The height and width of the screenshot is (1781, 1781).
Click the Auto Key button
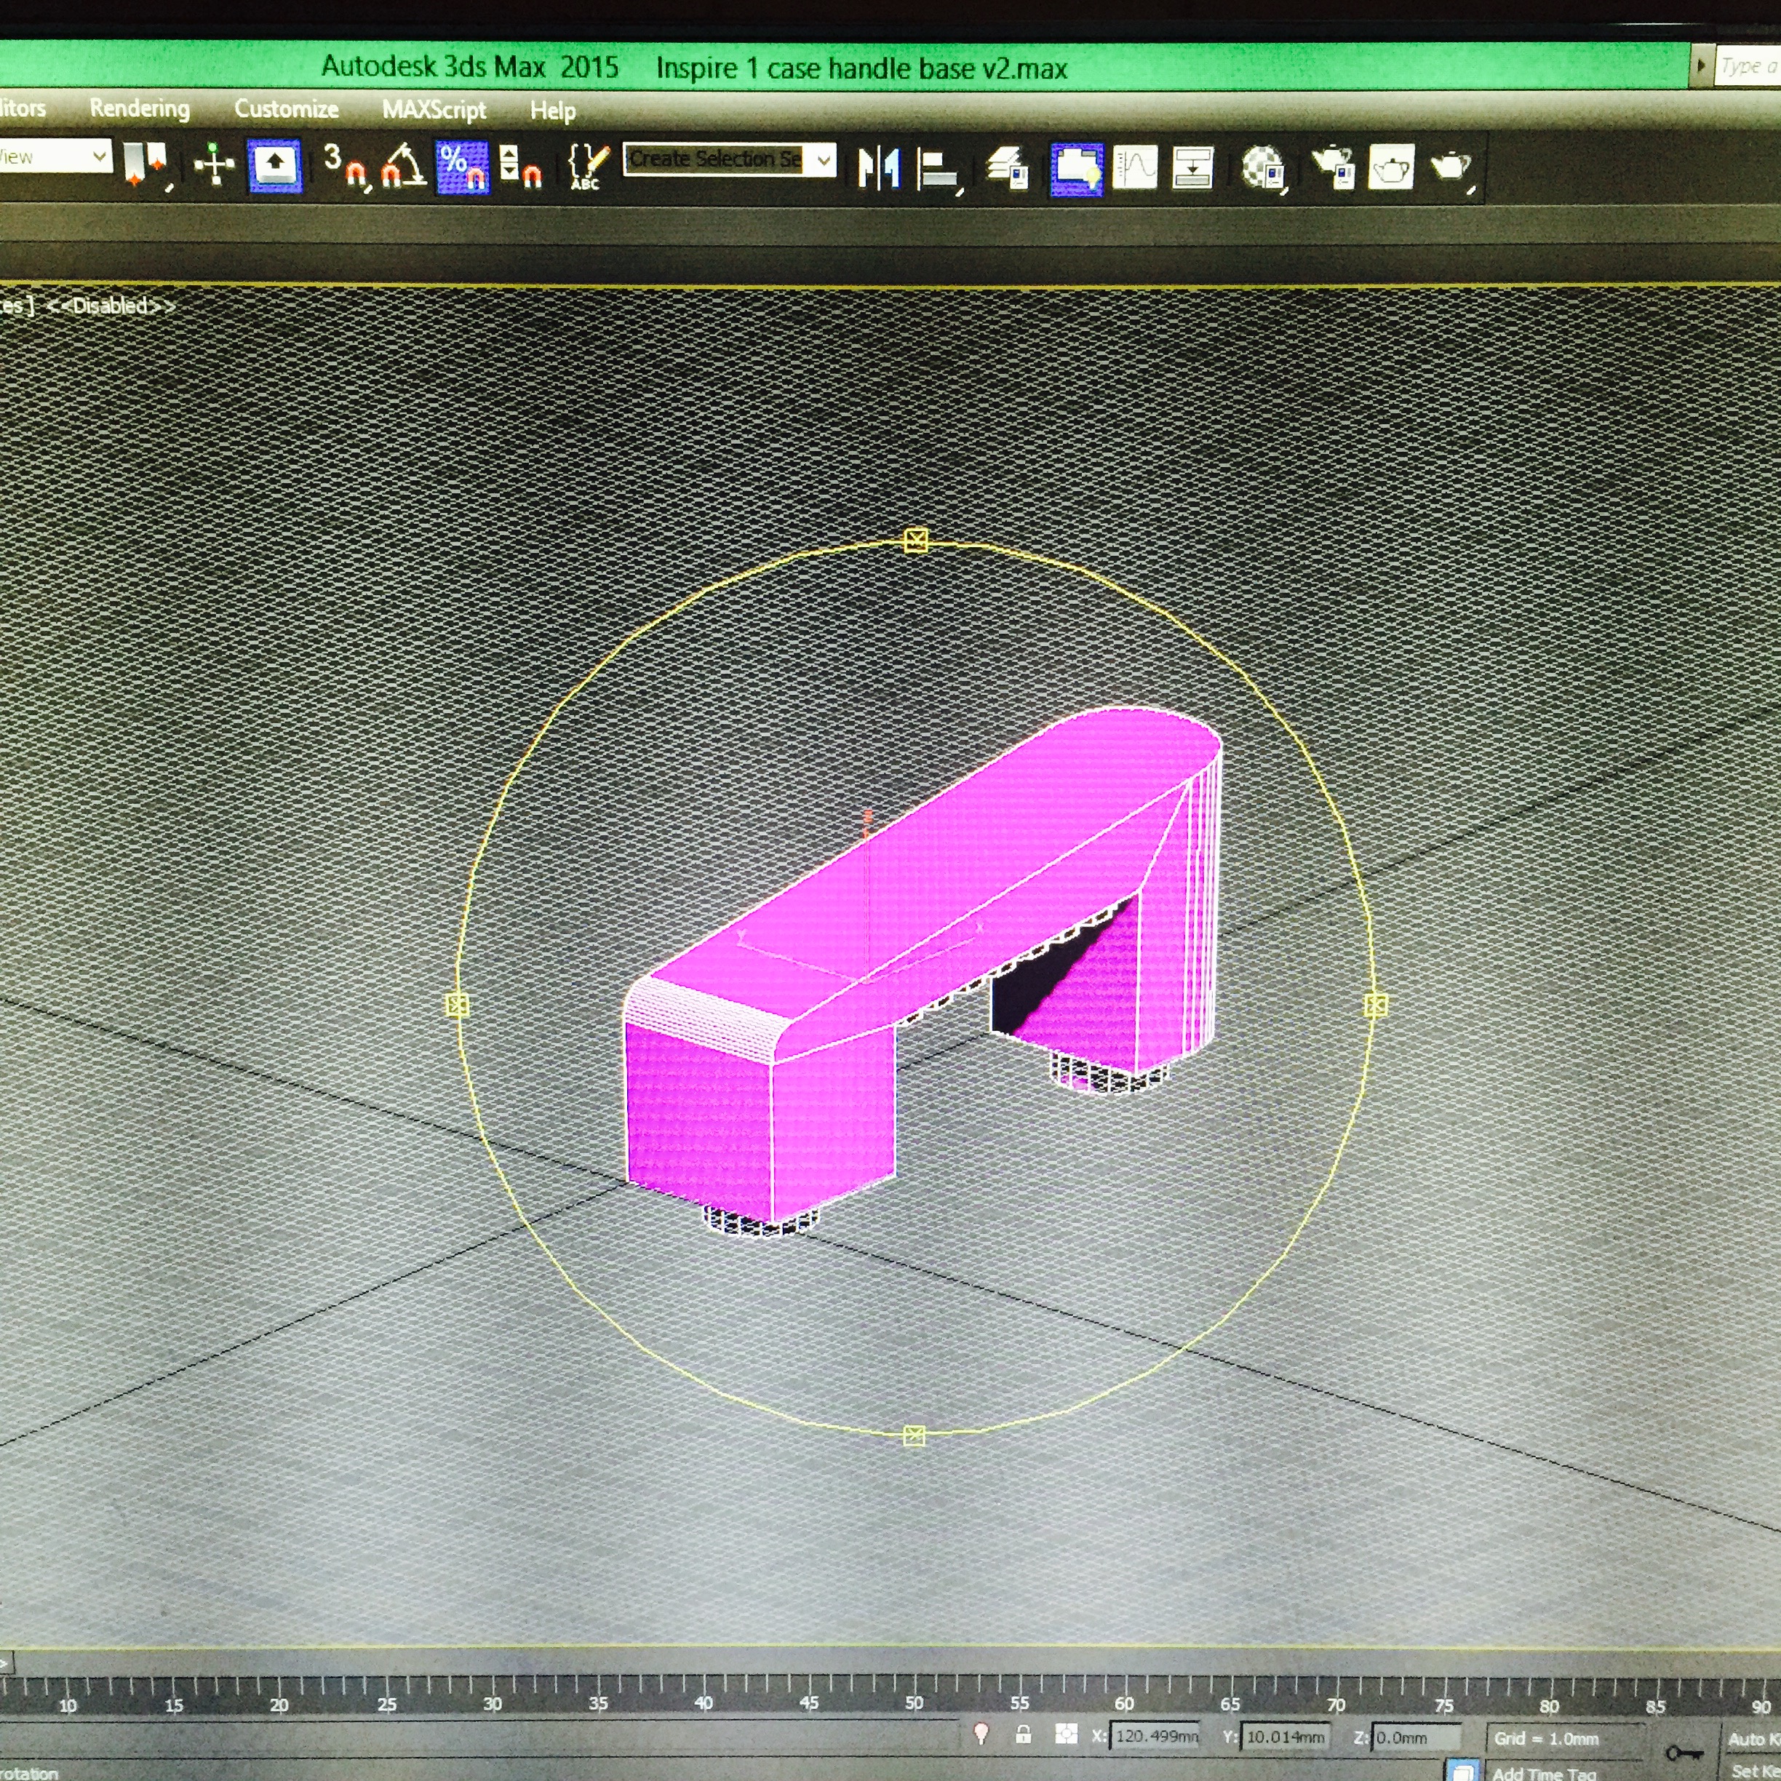tap(1754, 1740)
